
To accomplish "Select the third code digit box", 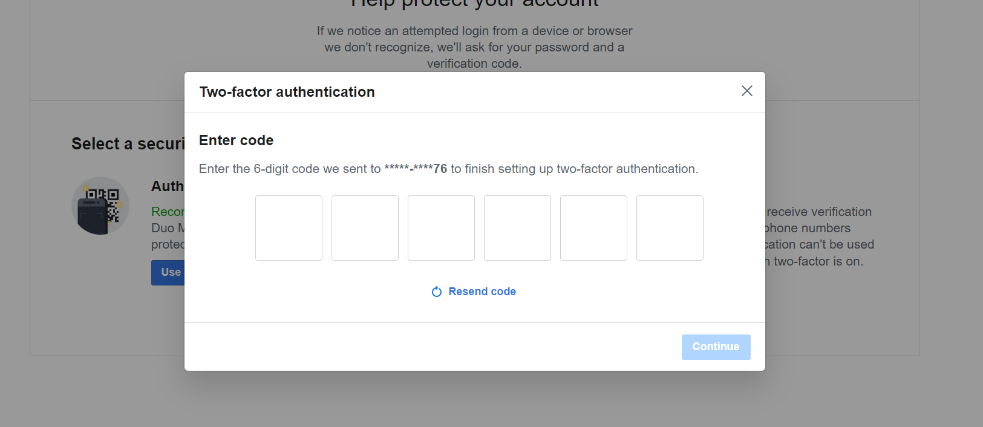I will 441,228.
